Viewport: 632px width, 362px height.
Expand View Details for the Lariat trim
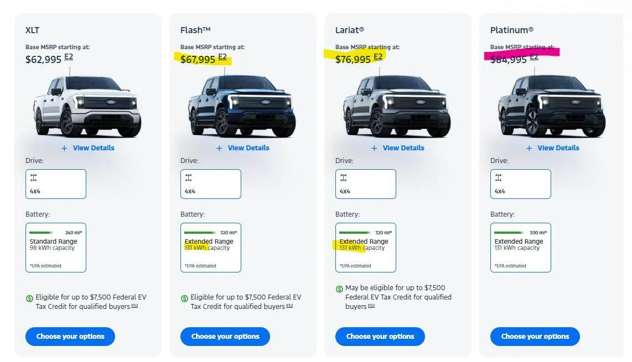[403, 148]
